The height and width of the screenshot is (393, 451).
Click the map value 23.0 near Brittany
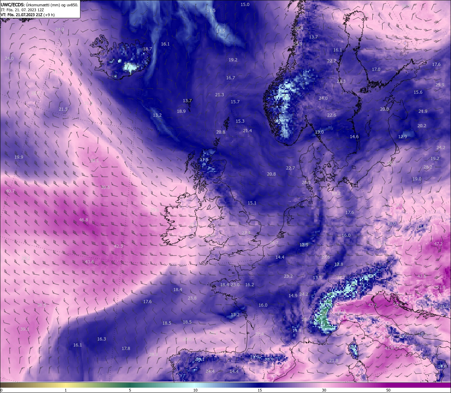235,285
